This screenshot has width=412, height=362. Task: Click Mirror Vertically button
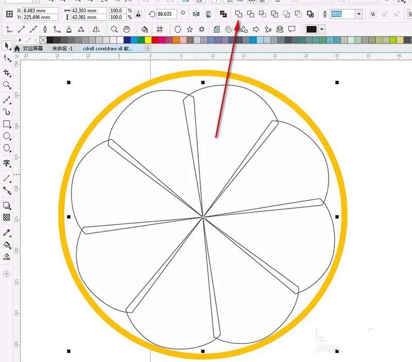209,14
